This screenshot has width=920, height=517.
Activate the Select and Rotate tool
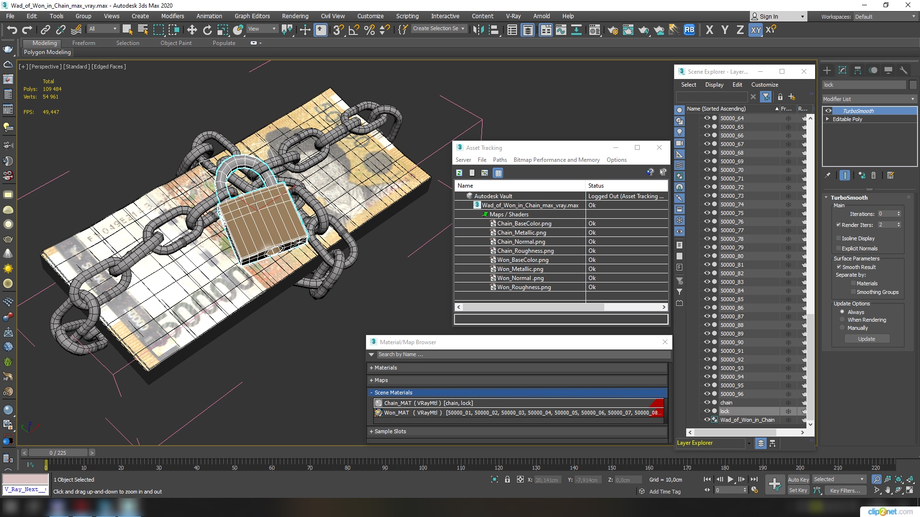coord(207,30)
